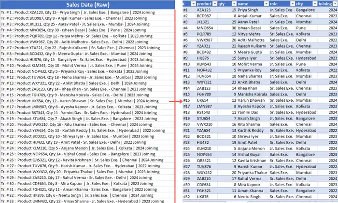Select the 'Sales Data (Raw)' header cell
The image size is (338, 203).
click(x=87, y=5)
